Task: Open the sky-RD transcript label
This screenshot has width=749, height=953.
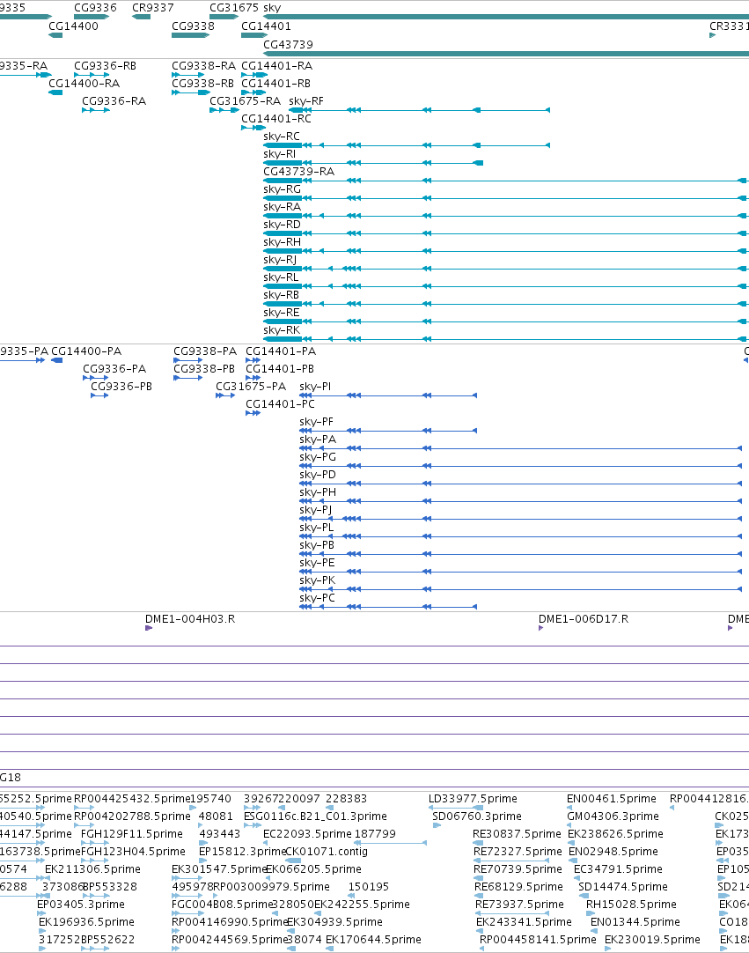Action: click(x=282, y=225)
